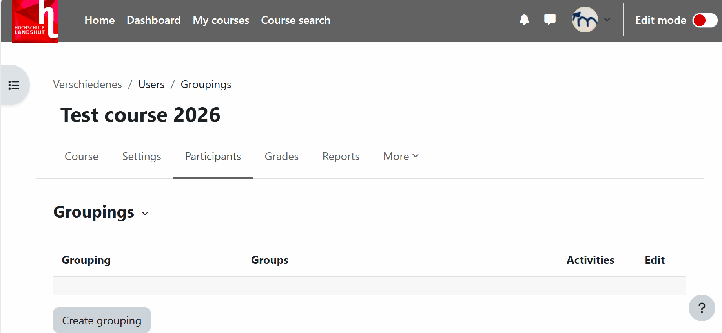722x333 pixels.
Task: Click the user profile avatar
Action: pos(585,20)
